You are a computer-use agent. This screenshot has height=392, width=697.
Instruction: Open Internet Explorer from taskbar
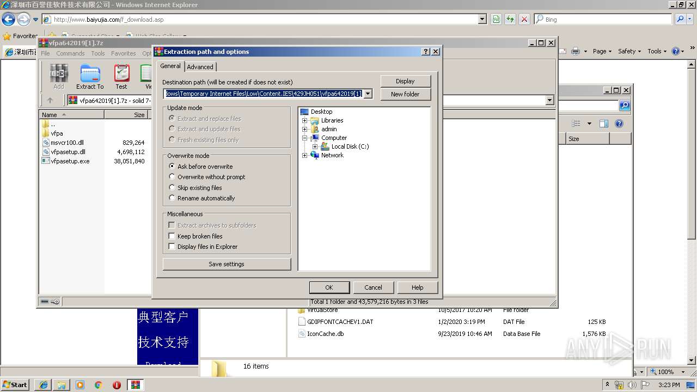pos(43,385)
